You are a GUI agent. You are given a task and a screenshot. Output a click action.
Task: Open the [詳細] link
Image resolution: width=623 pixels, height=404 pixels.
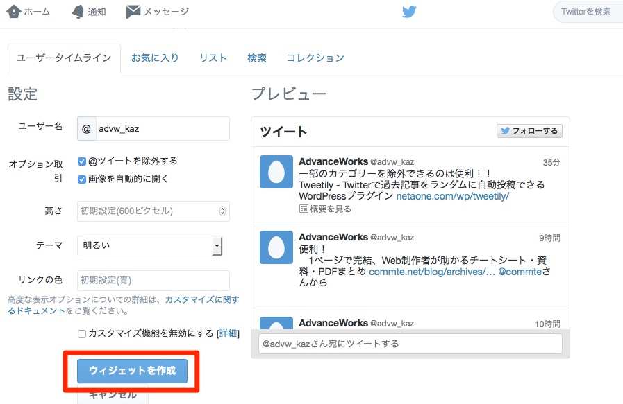coord(228,333)
